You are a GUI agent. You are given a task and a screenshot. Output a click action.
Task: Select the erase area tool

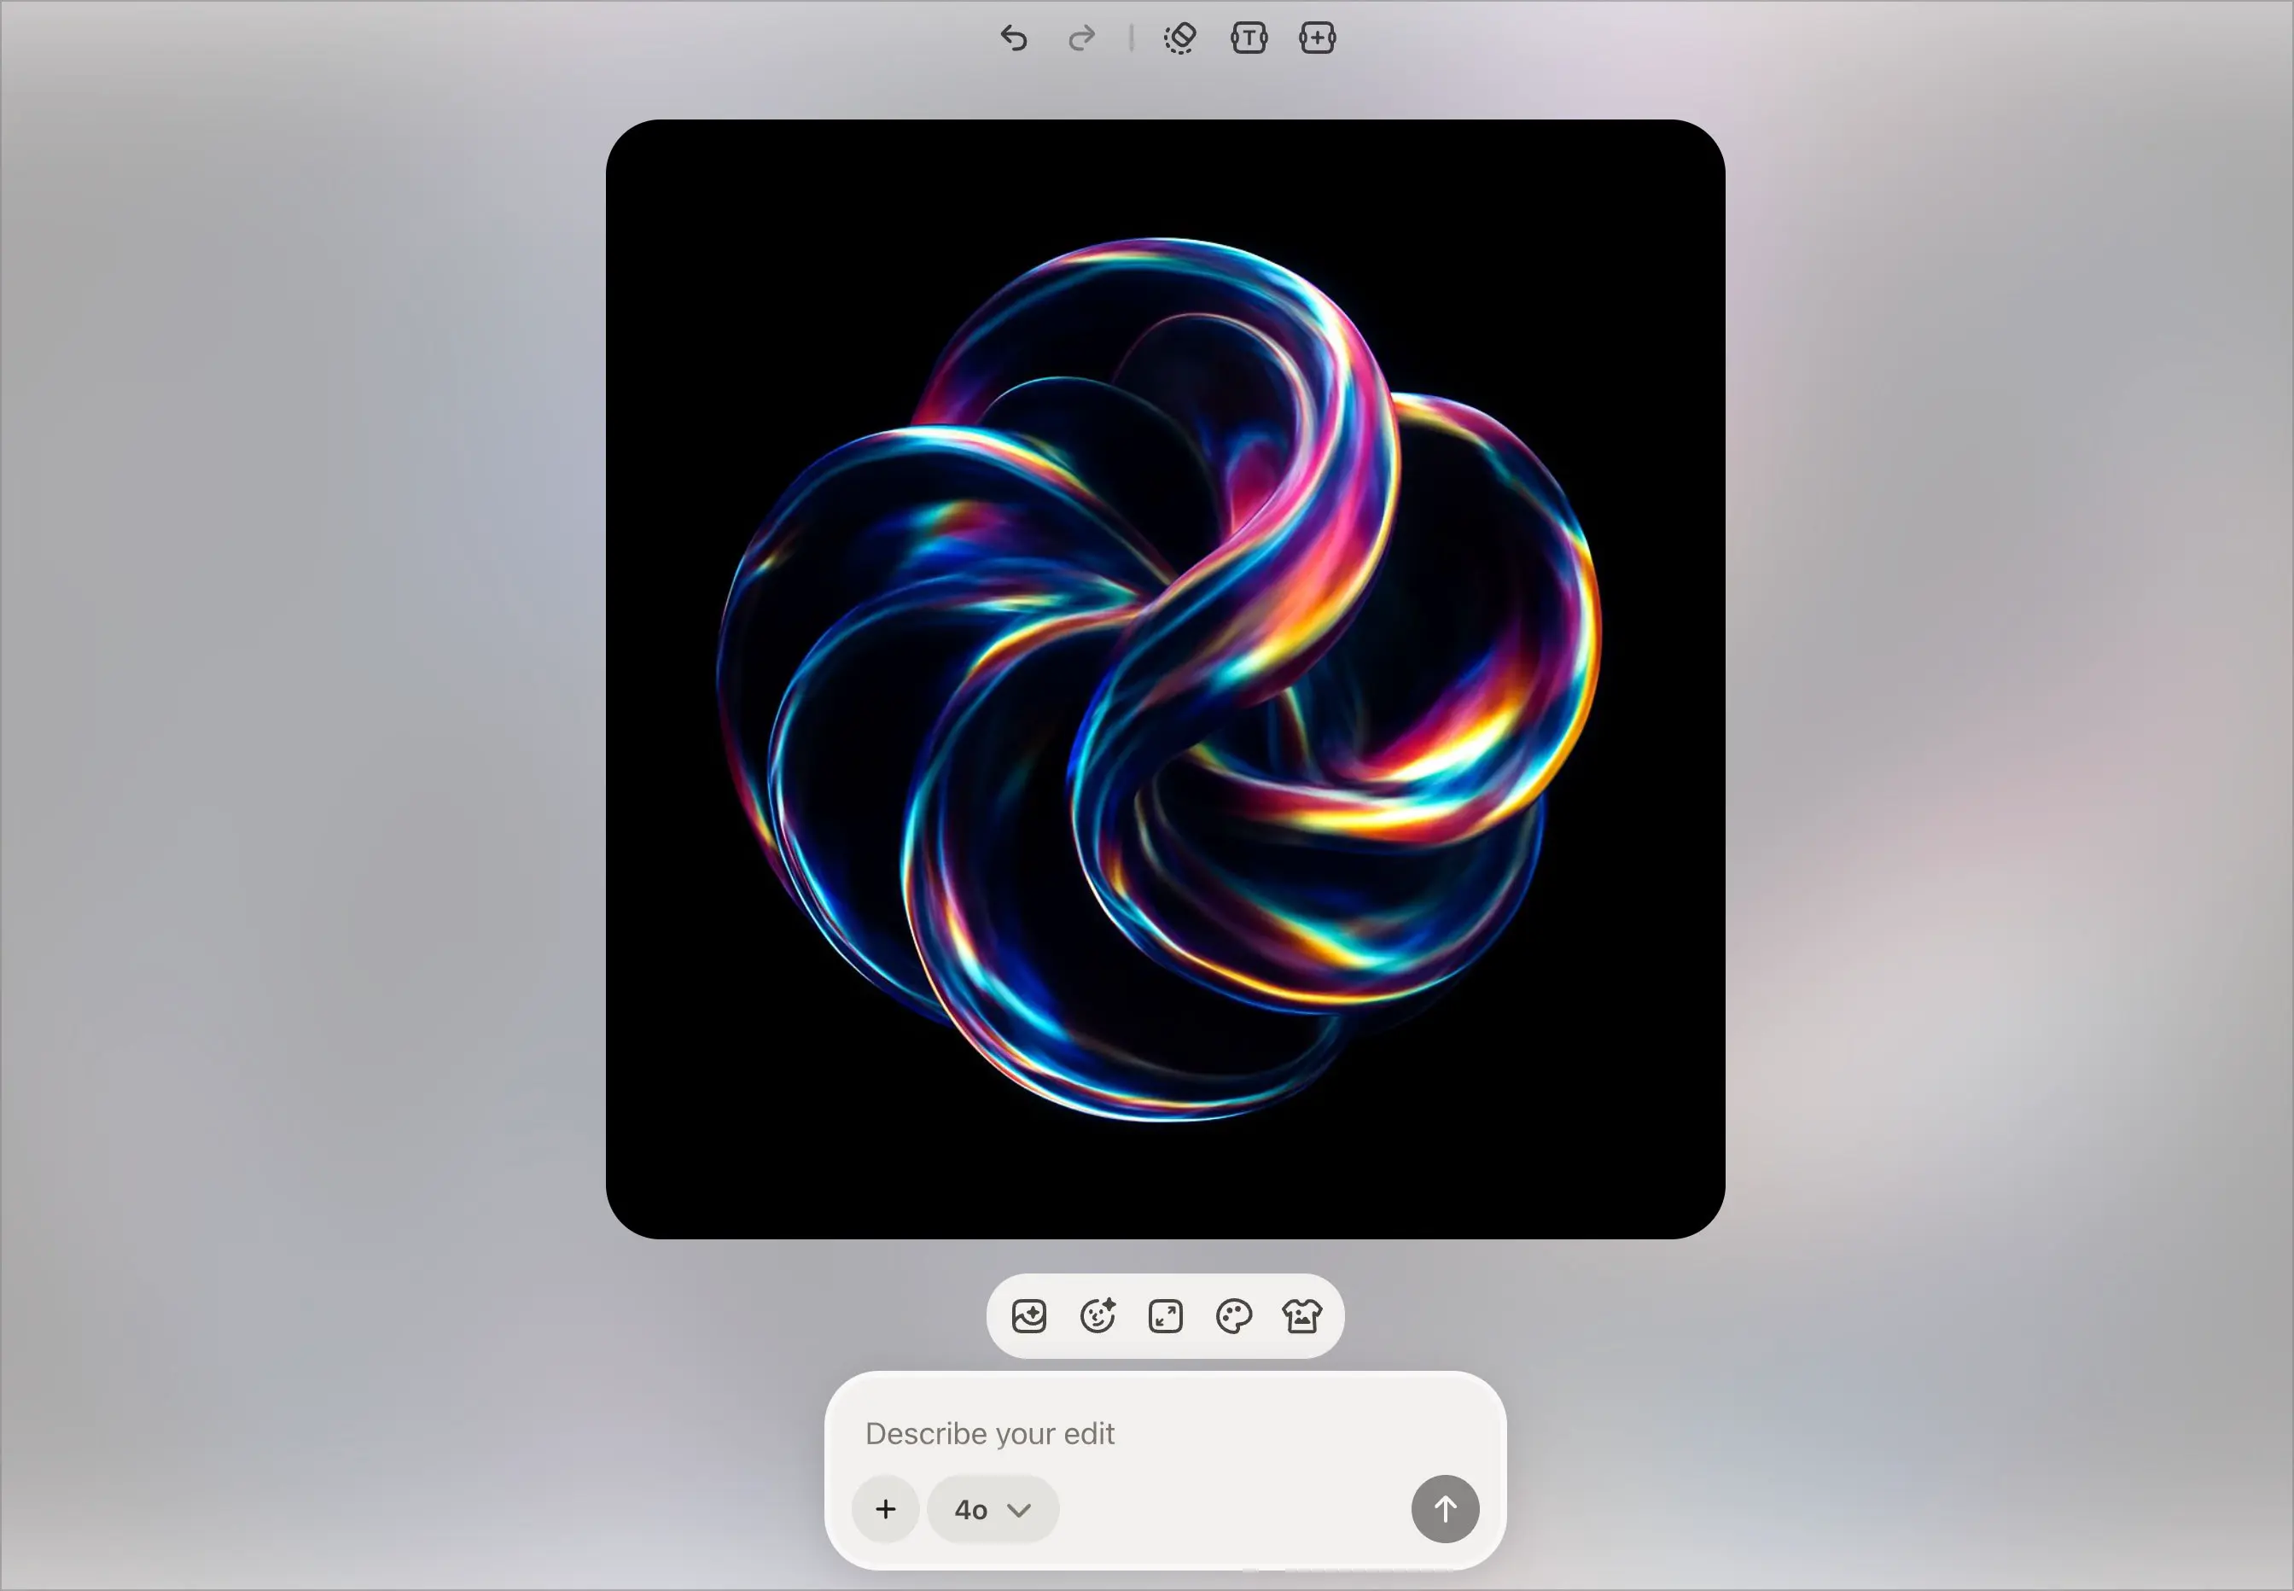click(x=1180, y=38)
